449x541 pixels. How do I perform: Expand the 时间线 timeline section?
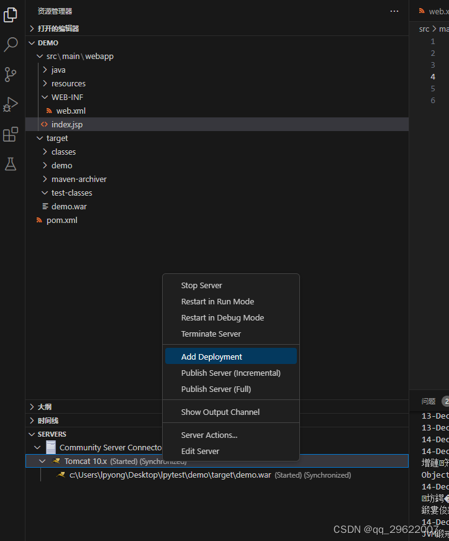(x=32, y=421)
